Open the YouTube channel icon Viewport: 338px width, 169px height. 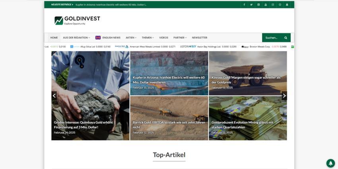266,4
